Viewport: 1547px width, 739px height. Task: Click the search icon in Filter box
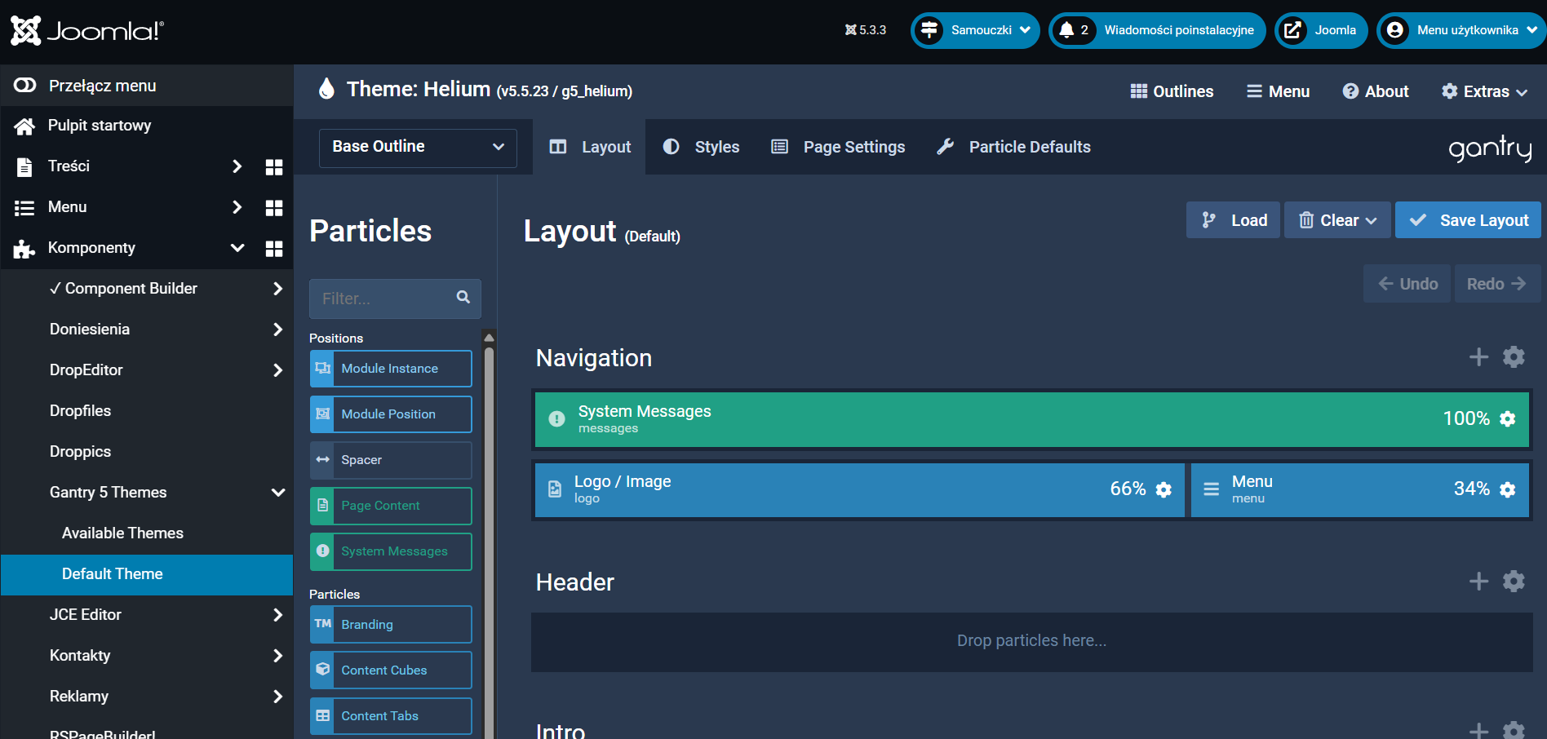pos(463,298)
